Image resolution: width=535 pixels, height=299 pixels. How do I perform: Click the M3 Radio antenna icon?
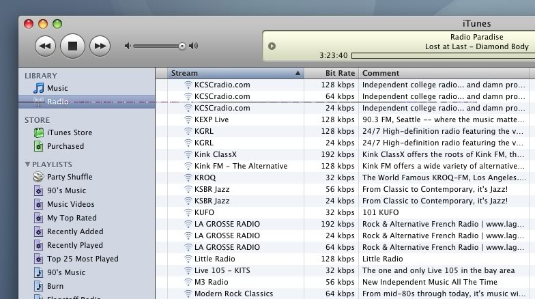tap(188, 282)
